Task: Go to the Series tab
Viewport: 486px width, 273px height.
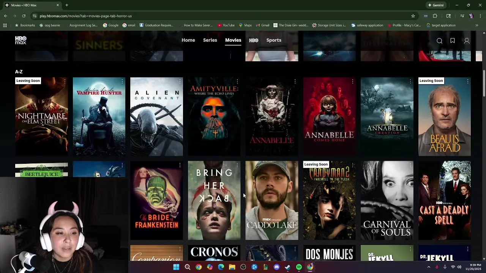Action: (210, 40)
